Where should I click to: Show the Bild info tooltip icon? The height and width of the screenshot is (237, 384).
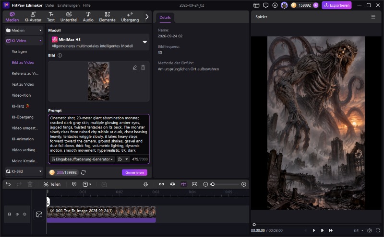(60, 56)
